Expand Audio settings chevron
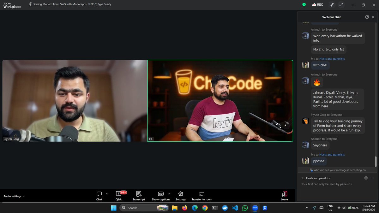The height and width of the screenshot is (213, 379). [24, 196]
